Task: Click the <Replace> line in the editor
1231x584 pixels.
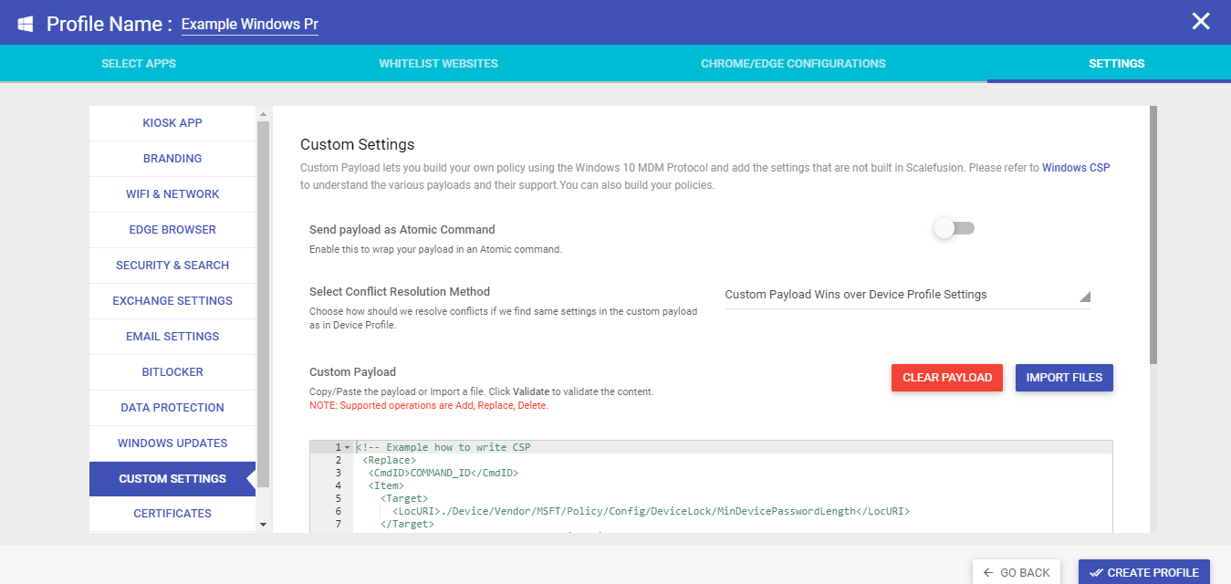Action: tap(389, 461)
